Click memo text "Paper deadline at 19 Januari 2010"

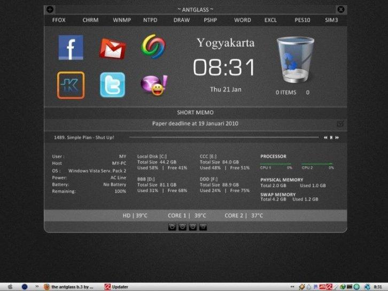tap(195, 124)
